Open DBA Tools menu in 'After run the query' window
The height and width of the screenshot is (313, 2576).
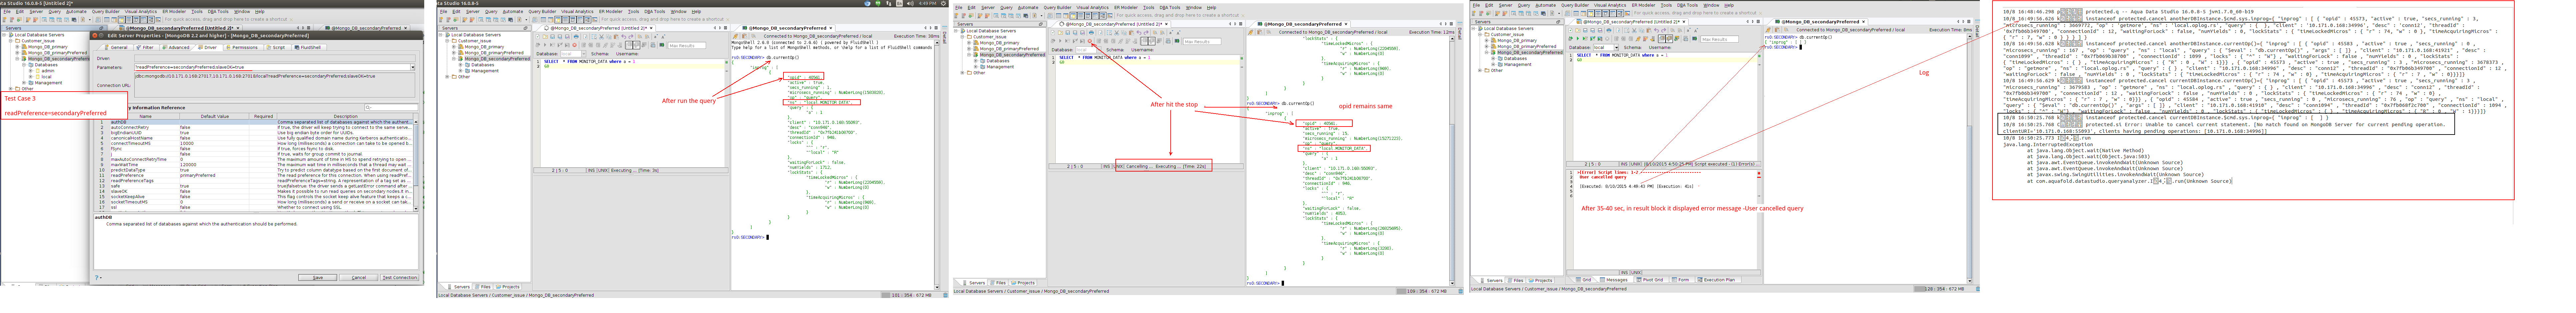coord(655,12)
